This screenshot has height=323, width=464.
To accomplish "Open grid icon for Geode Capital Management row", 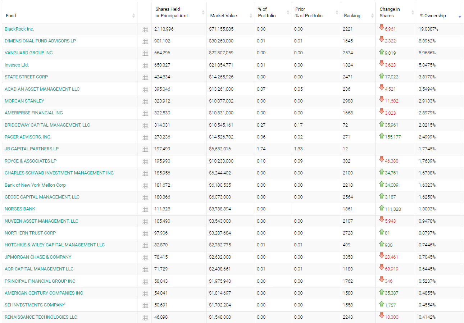I will pyautogui.click(x=145, y=197).
